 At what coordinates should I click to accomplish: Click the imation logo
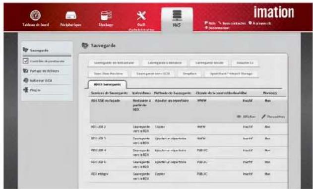point(274,12)
